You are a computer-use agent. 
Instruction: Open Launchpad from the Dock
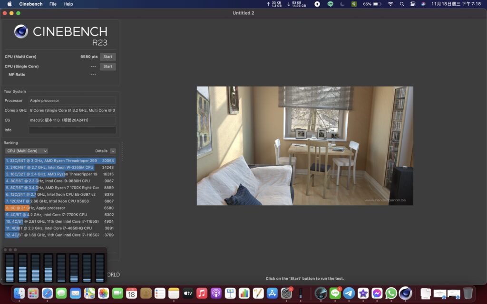(x=33, y=293)
